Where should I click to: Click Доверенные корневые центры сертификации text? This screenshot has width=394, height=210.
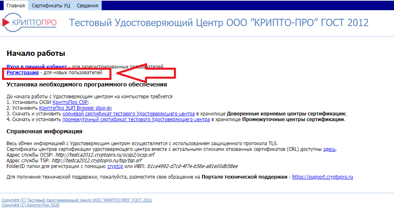click(x=286, y=114)
